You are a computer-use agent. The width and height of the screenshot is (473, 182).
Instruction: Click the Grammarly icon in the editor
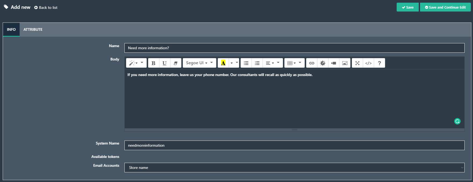pyautogui.click(x=457, y=121)
